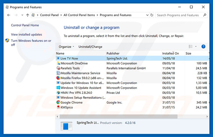
Task: Sort by the Installed On column header
Action: (x=173, y=53)
